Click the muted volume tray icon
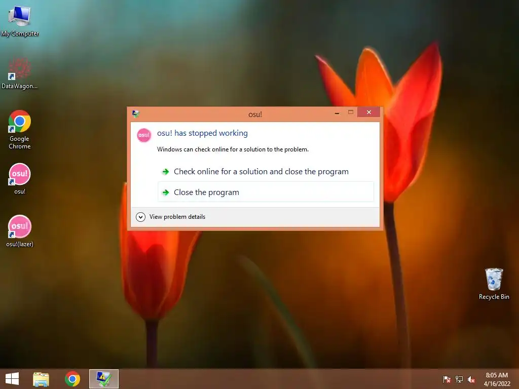 point(471,379)
